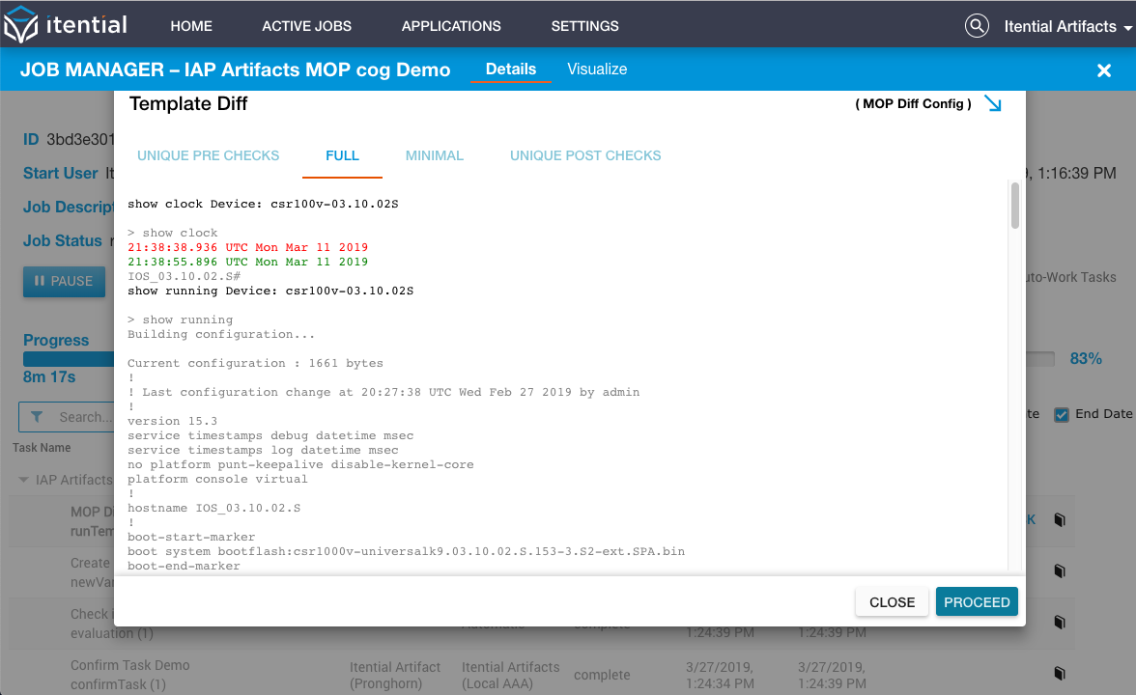Open document icon in Check evaluation row
1136x695 pixels.
1059,623
